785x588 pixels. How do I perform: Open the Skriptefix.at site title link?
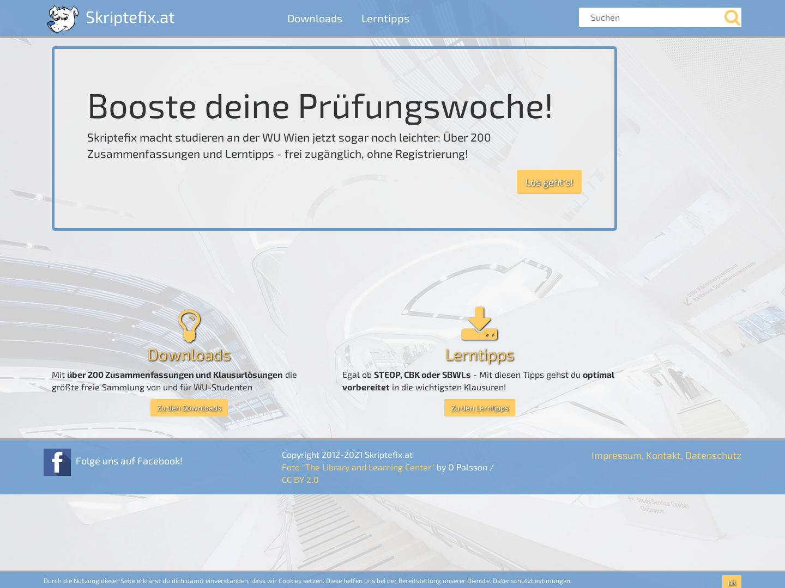[130, 17]
